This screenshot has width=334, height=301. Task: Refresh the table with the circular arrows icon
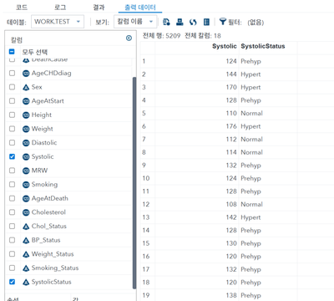[x=193, y=22]
